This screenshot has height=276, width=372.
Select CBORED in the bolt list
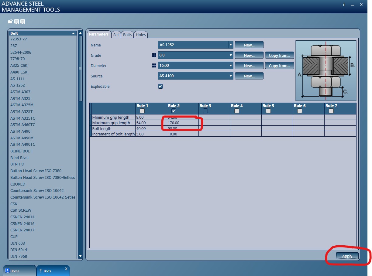click(18, 184)
